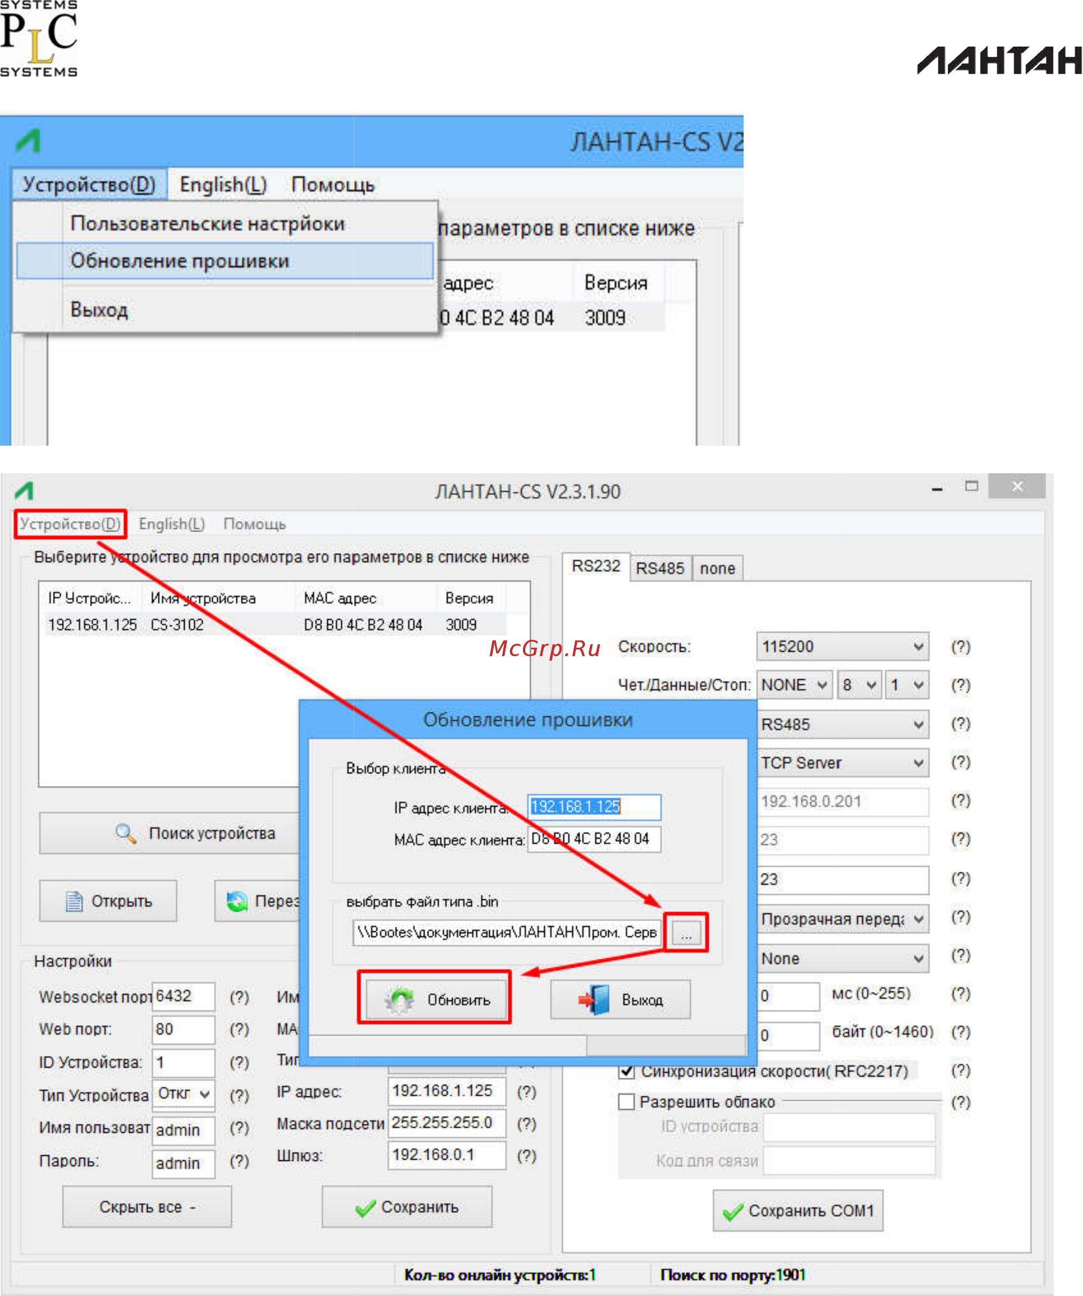Viewport: 1083px width, 1296px height.
Task: Open the None dropdown
Action: pyautogui.click(x=843, y=959)
